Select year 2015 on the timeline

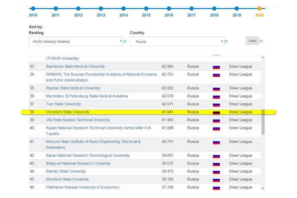(146, 9)
